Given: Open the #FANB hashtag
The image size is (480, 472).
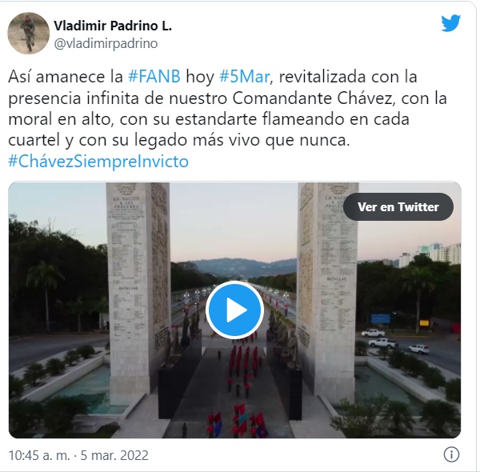Looking at the screenshot, I should (x=154, y=76).
